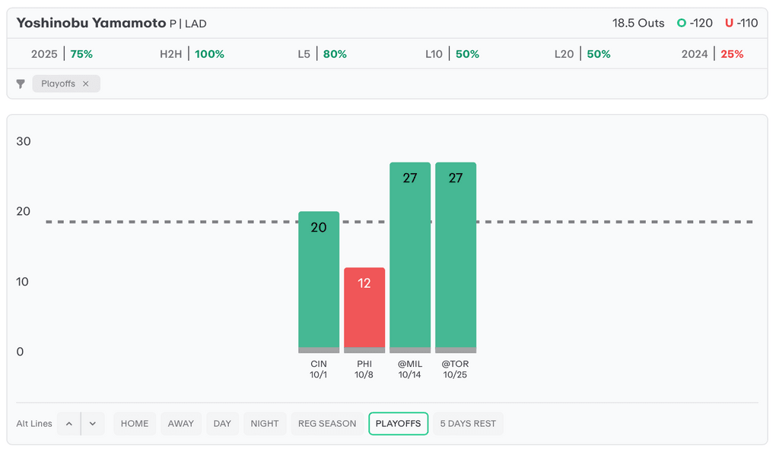Screen dimensions: 779x455
Task: Select the 2025 season 75% stat
Action: (x=62, y=55)
